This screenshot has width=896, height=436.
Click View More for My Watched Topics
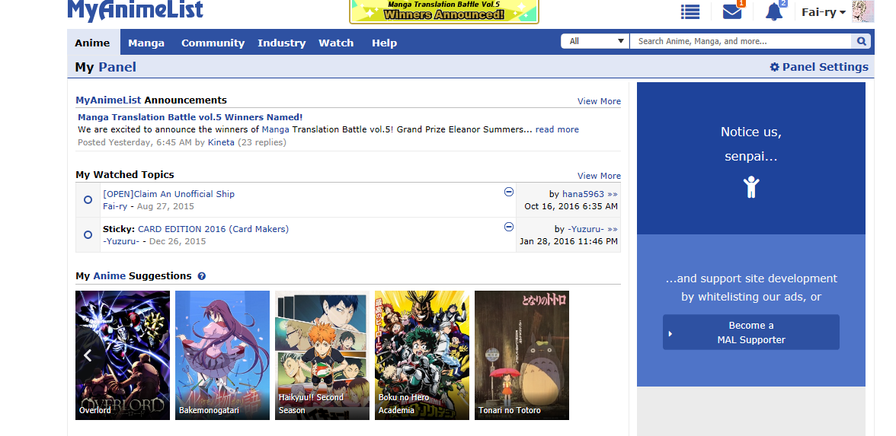pos(599,176)
